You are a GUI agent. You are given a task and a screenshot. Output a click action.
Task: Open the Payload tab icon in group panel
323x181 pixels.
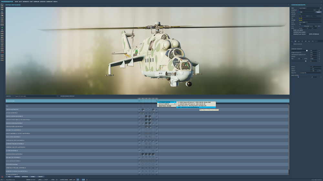[295, 41]
